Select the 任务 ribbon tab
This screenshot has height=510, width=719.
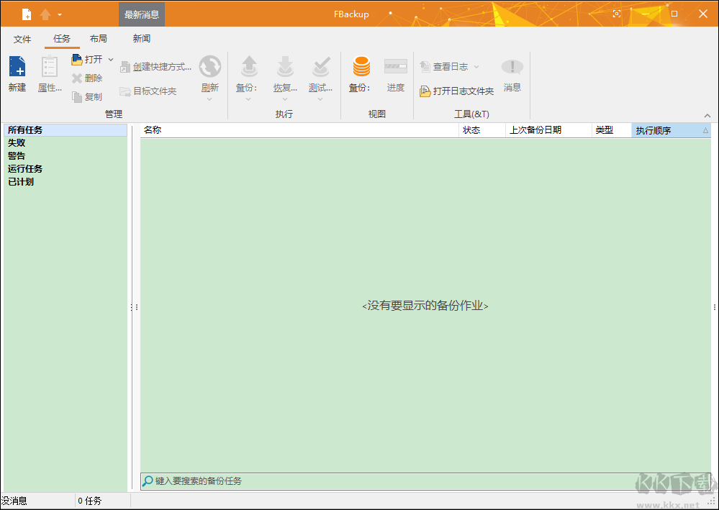tap(62, 39)
